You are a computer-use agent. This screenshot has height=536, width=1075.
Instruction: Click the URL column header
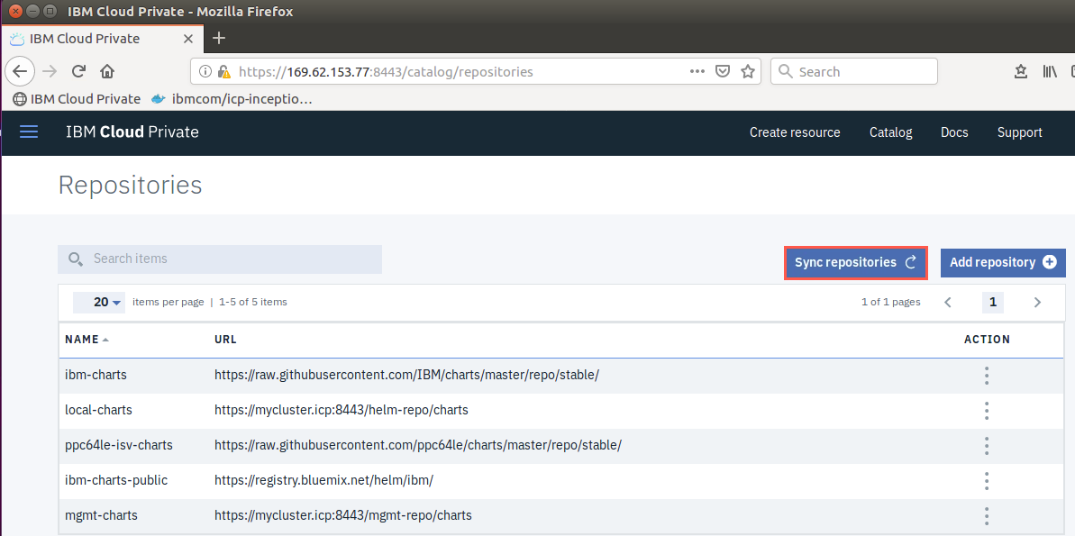tap(225, 340)
